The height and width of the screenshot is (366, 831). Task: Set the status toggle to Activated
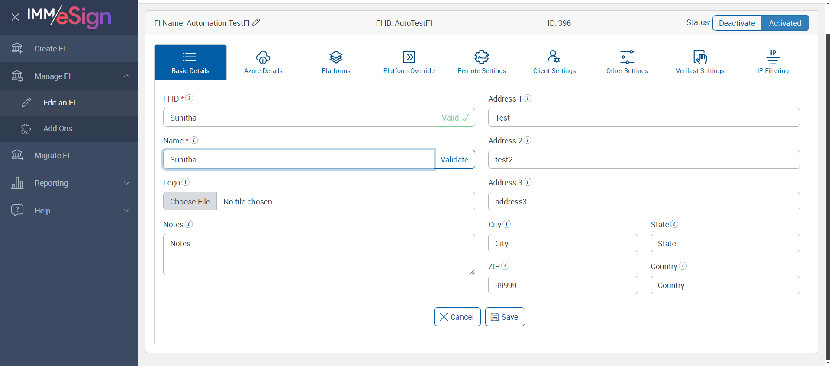(x=785, y=23)
